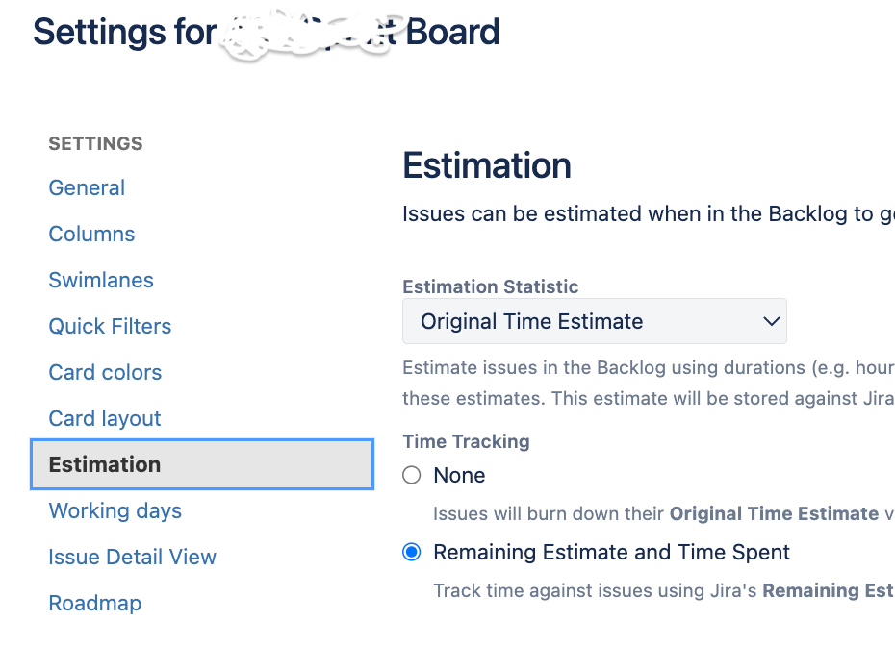Open Quick Filters settings
The image size is (895, 646).
[x=110, y=326]
